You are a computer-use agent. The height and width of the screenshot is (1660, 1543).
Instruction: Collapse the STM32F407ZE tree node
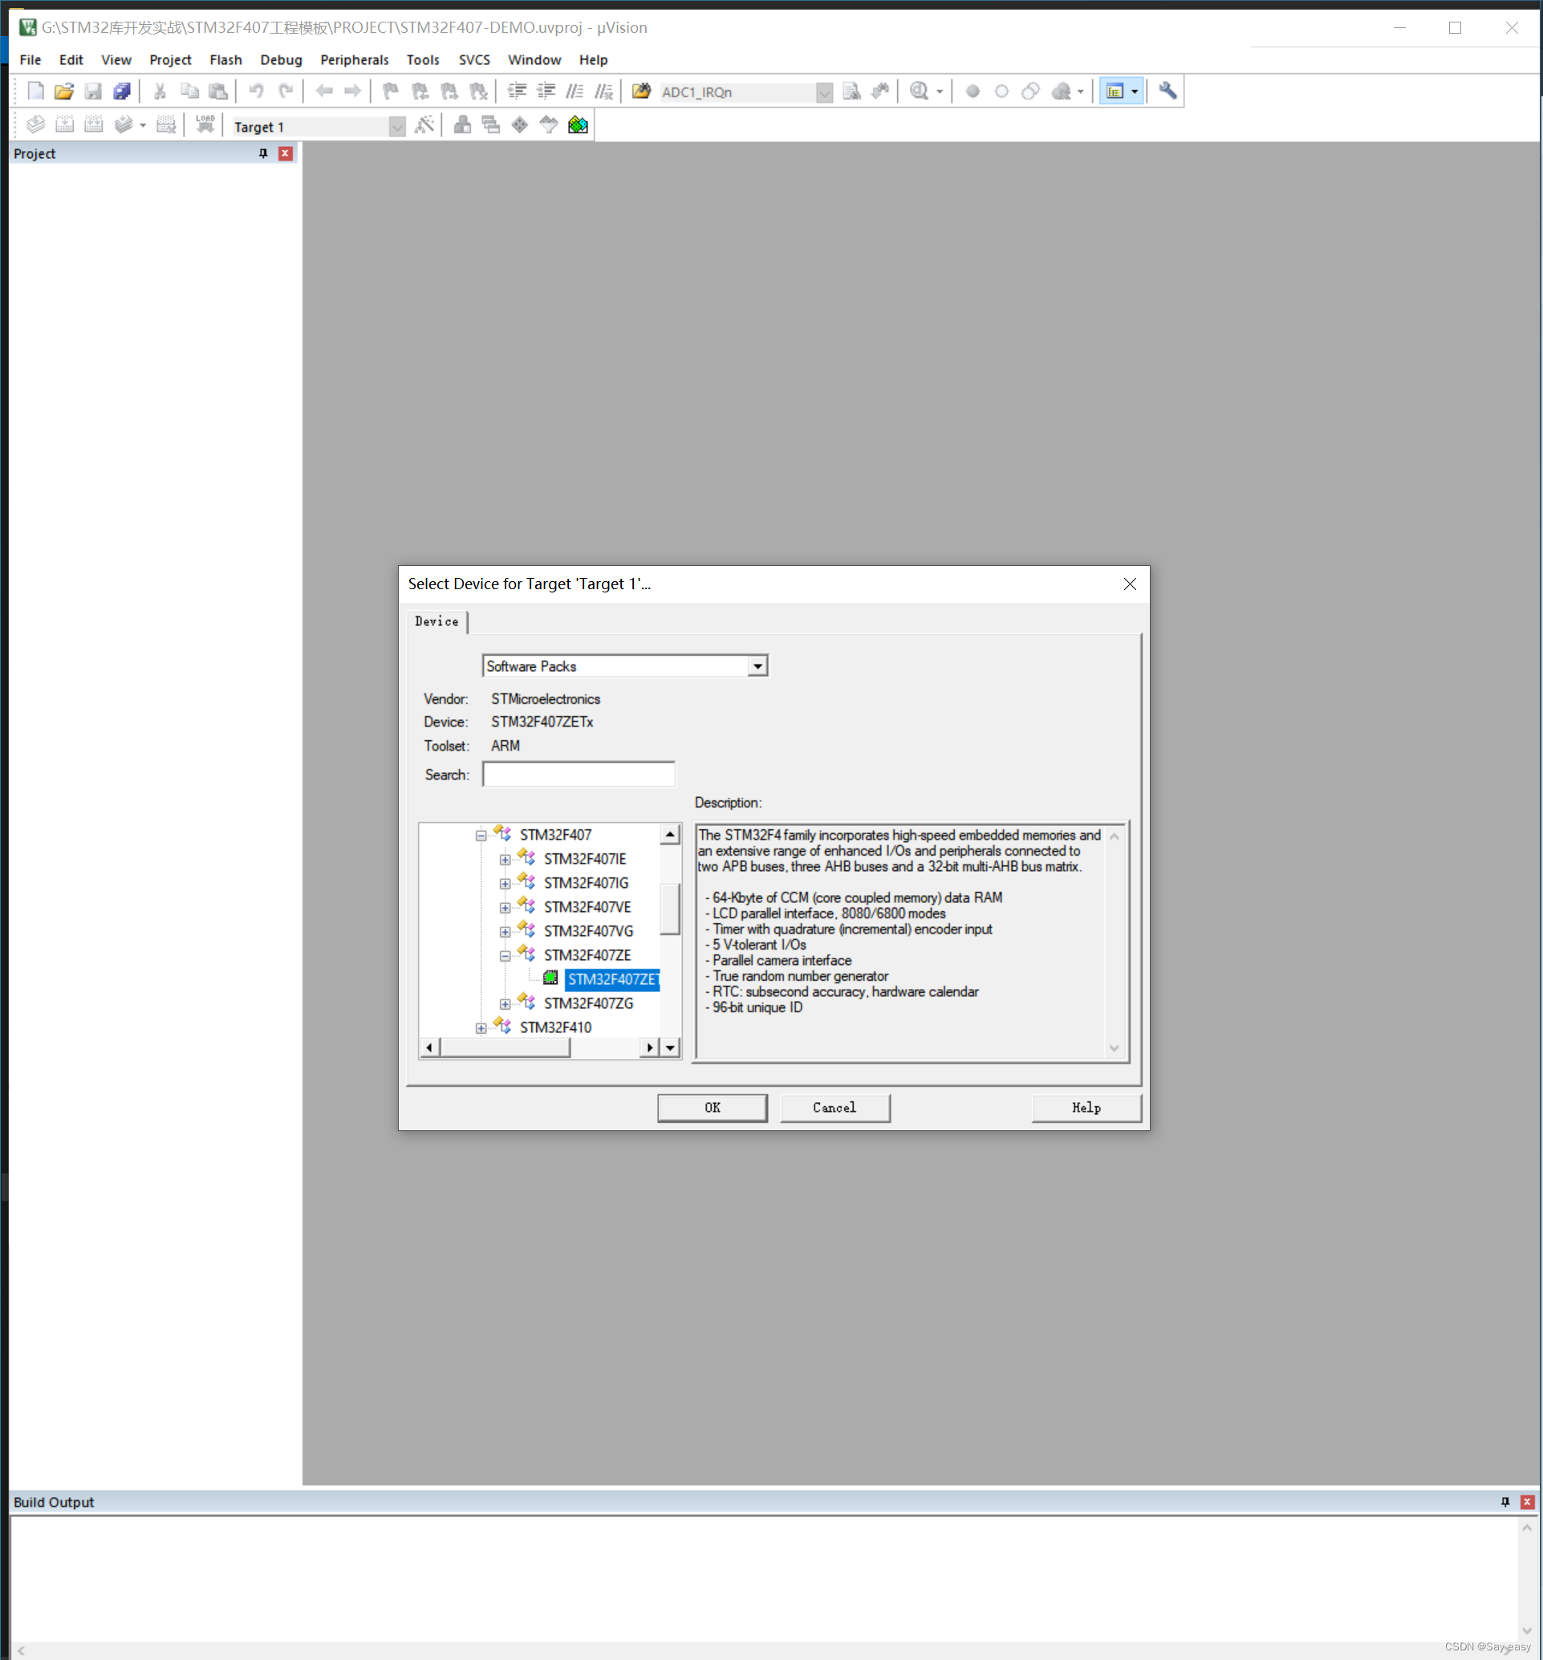[x=505, y=956]
